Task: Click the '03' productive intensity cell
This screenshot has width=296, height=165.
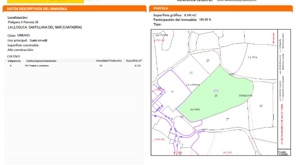Action: click(101, 66)
